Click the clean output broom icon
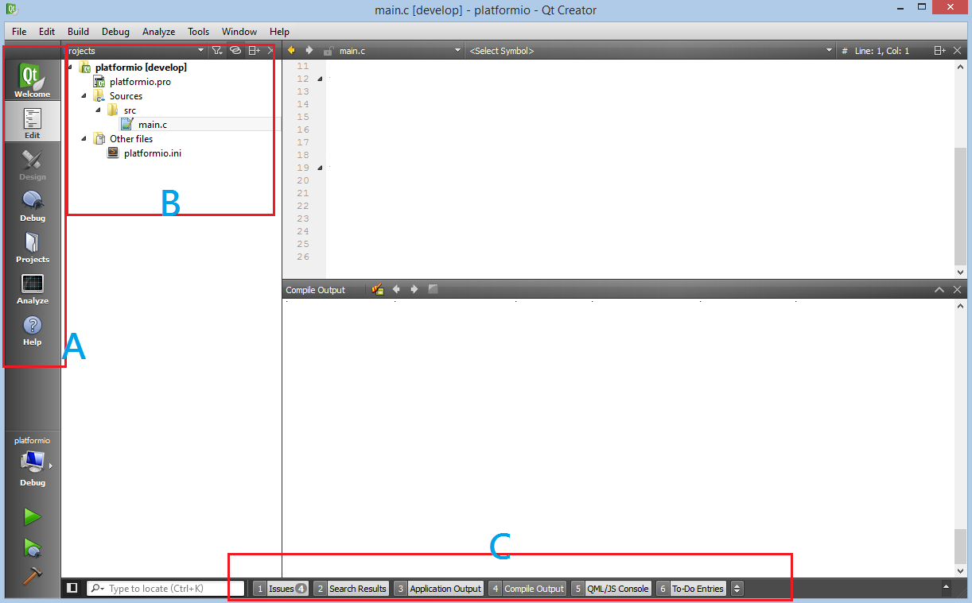972x603 pixels. (x=378, y=290)
